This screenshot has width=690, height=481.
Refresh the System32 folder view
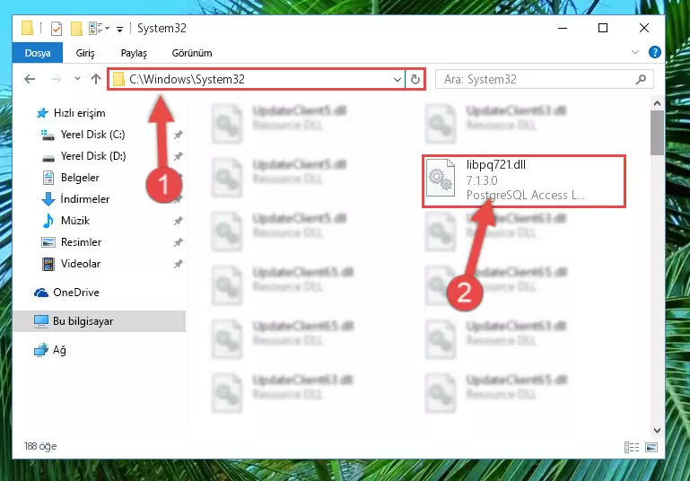415,80
